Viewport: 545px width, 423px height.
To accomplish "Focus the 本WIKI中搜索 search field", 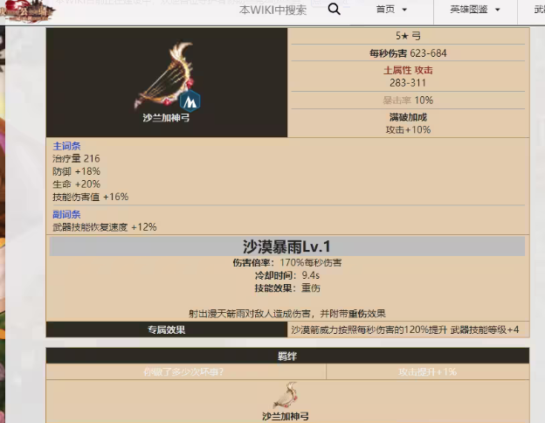I will (272, 10).
